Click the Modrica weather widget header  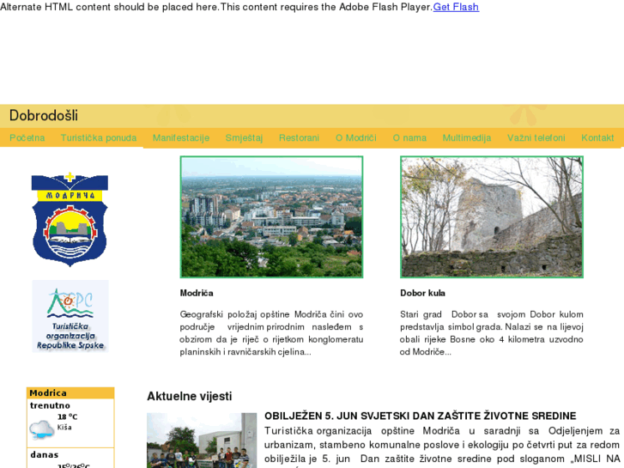pyautogui.click(x=70, y=393)
